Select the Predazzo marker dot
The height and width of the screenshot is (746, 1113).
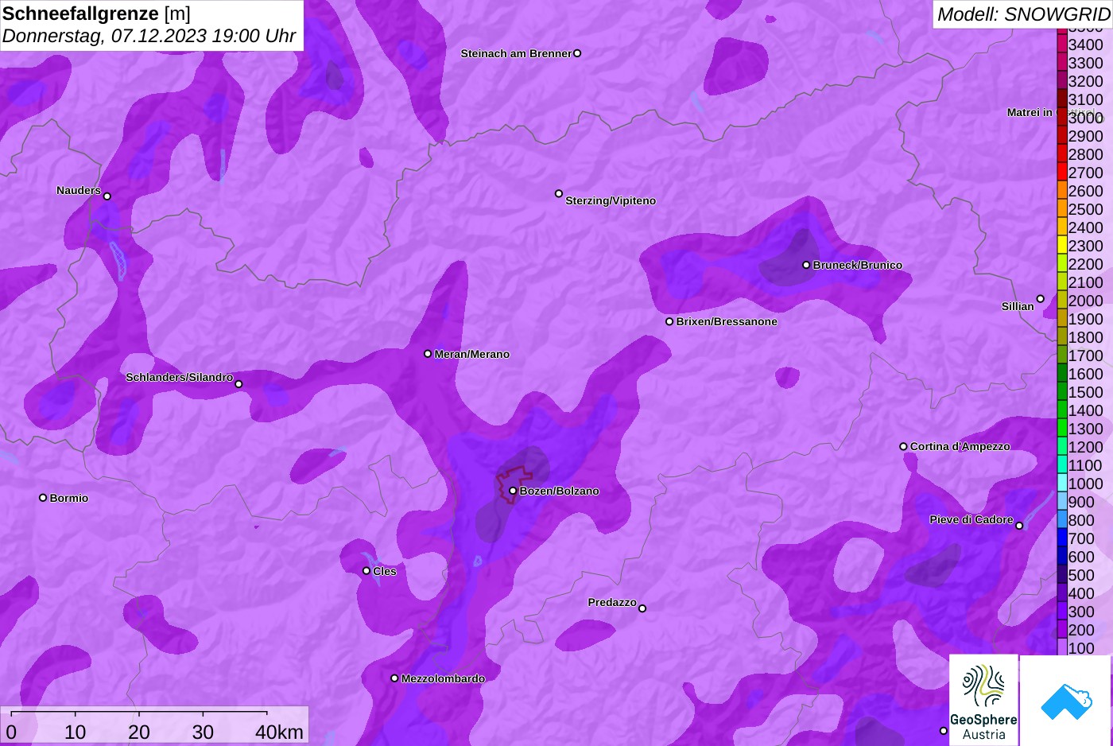[642, 608]
